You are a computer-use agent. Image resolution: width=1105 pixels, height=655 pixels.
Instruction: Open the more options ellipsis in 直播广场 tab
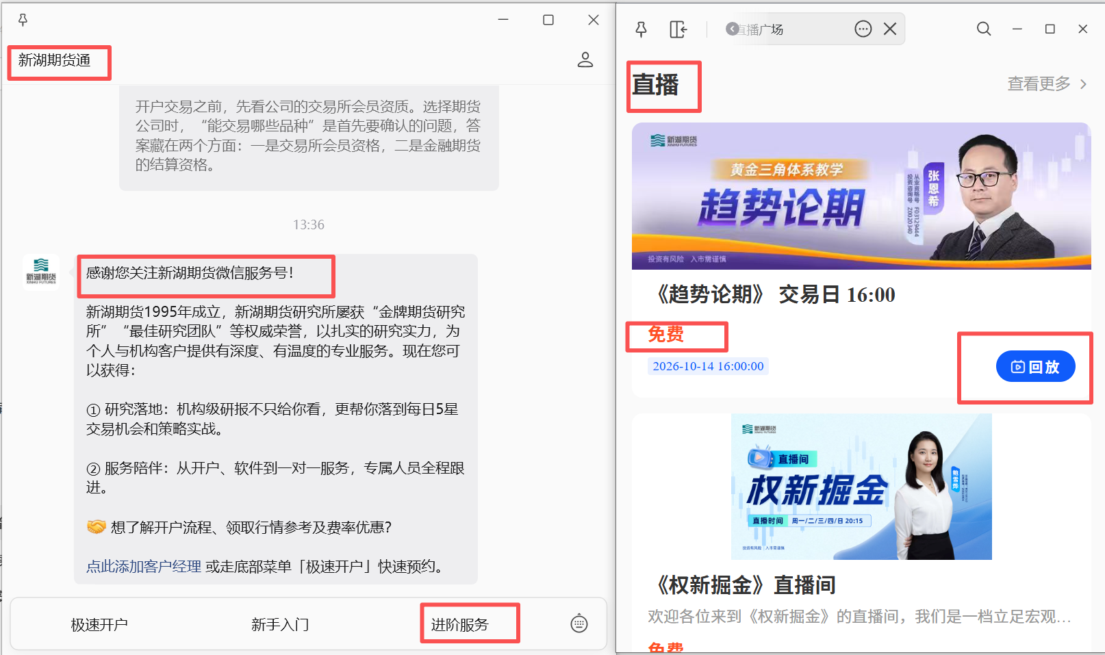click(x=863, y=29)
